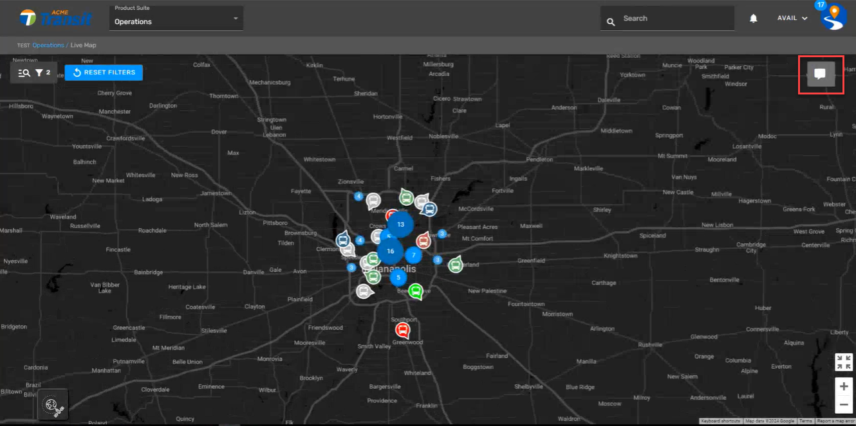The image size is (856, 426).
Task: Zoom in on the map
Action: (x=843, y=387)
